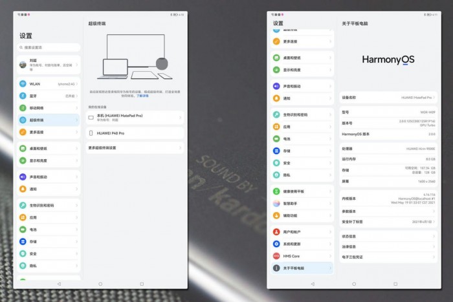Tap 处理器 HUAWEI Kirin row
Image resolution: width=453 pixels, height=302 pixels.
(388, 149)
